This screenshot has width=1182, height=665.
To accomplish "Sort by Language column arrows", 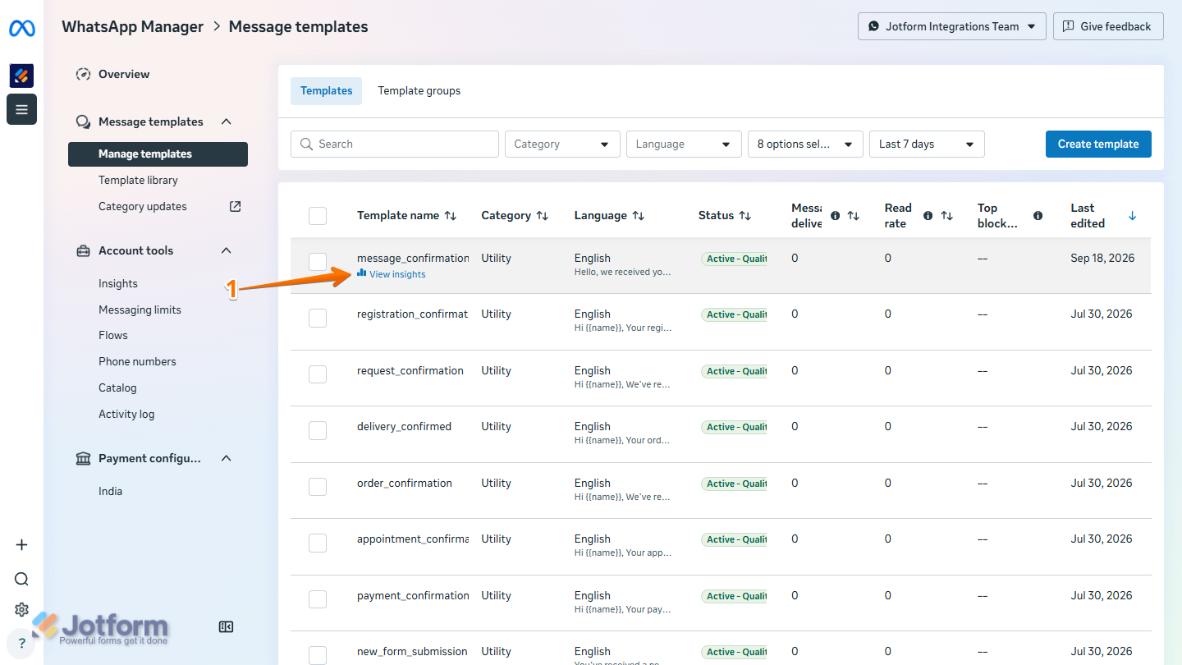I will click(x=639, y=216).
